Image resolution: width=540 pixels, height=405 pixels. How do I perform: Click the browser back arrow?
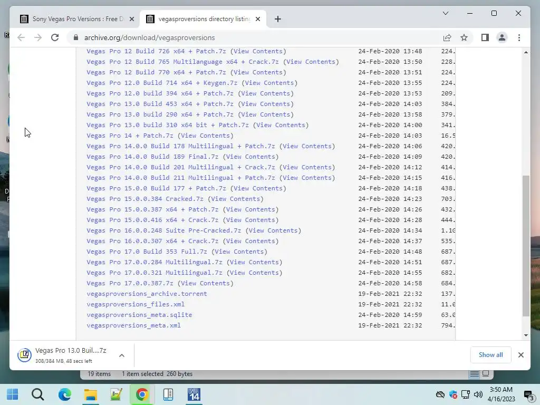point(21,37)
